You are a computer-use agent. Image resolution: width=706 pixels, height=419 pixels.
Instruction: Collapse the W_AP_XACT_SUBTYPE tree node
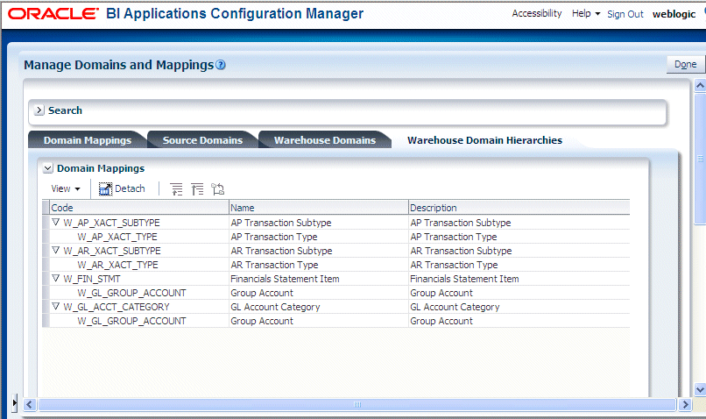[x=56, y=222]
